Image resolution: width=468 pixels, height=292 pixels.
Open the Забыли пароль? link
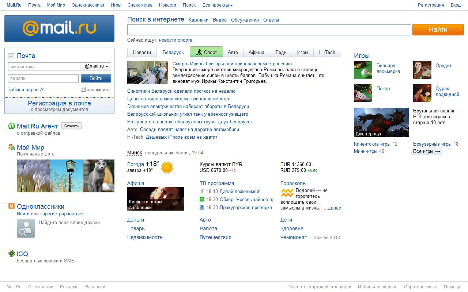click(x=26, y=90)
